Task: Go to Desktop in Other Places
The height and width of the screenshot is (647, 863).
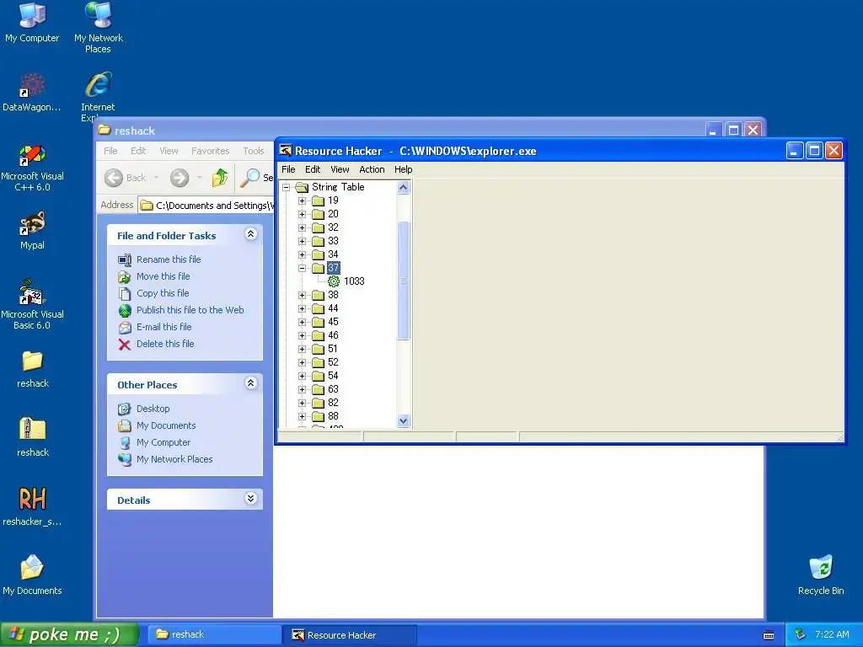Action: pyautogui.click(x=153, y=409)
